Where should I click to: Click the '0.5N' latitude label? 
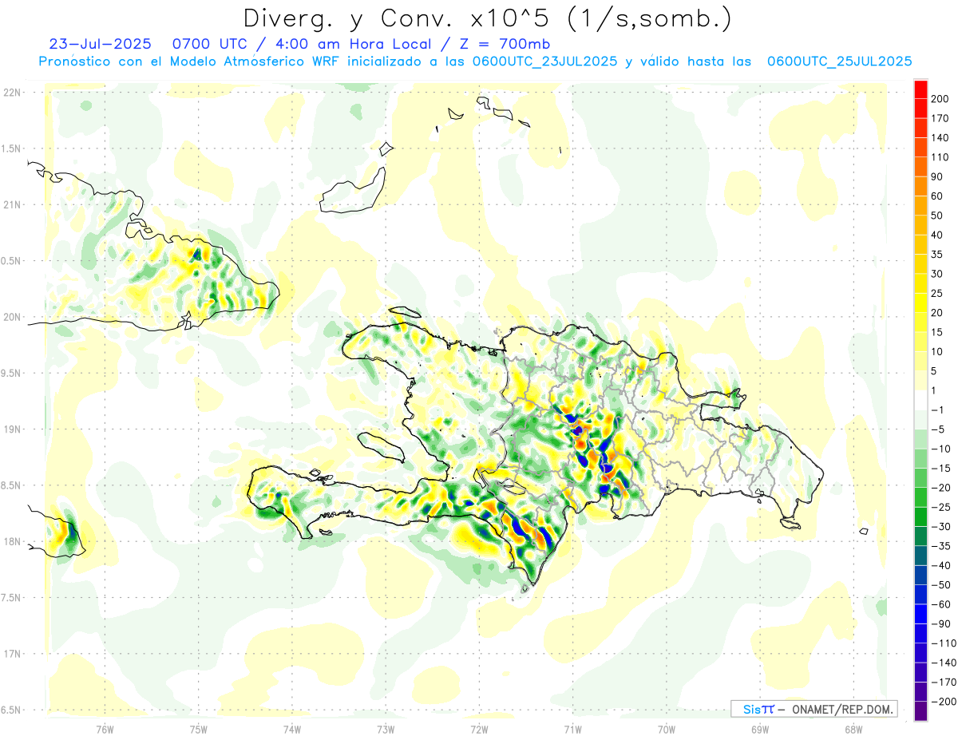[12, 261]
